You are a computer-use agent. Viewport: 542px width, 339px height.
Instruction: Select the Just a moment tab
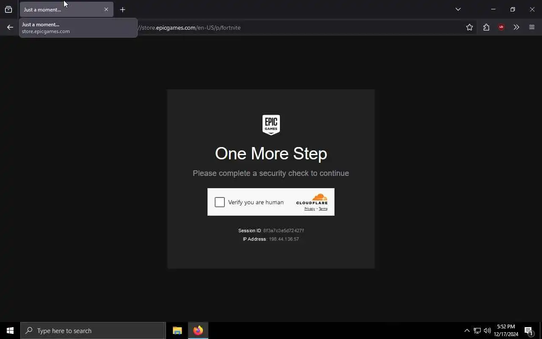pyautogui.click(x=66, y=9)
